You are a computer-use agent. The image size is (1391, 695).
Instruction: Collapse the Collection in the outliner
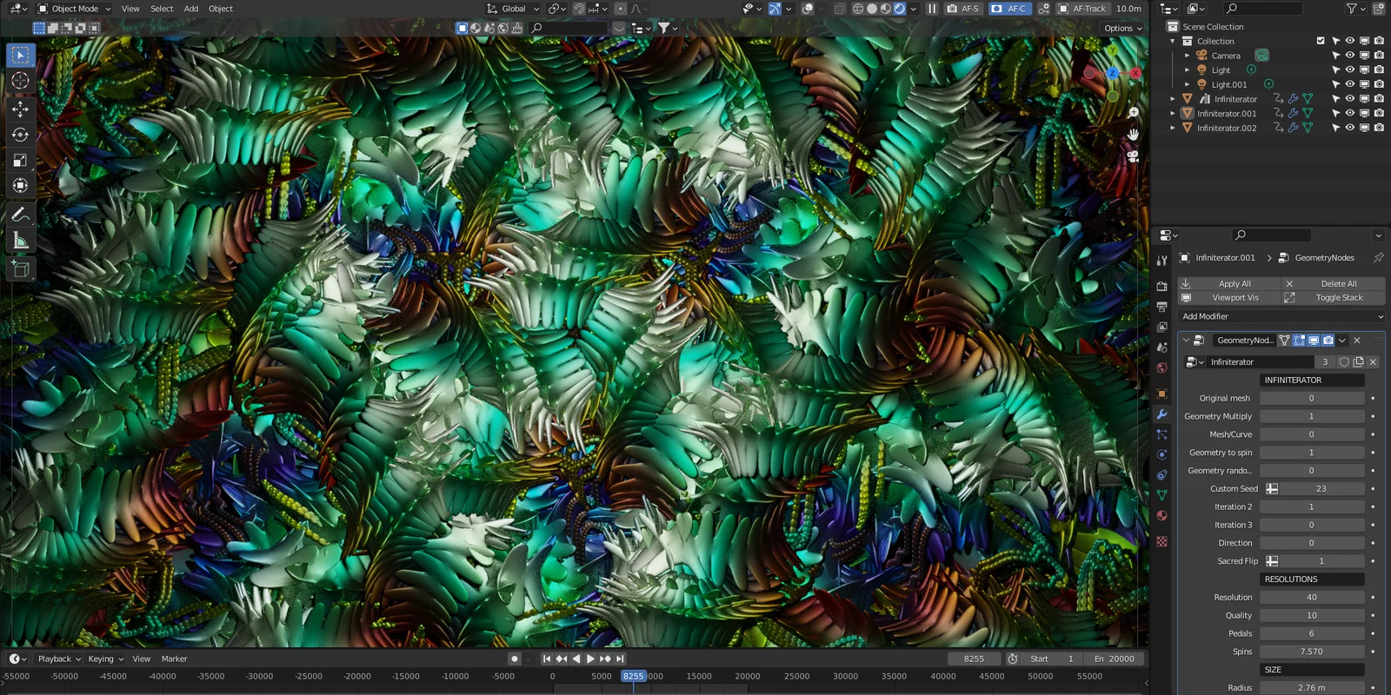[x=1173, y=41]
